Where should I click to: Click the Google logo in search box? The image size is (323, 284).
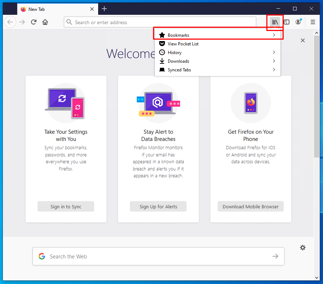[x=42, y=256]
